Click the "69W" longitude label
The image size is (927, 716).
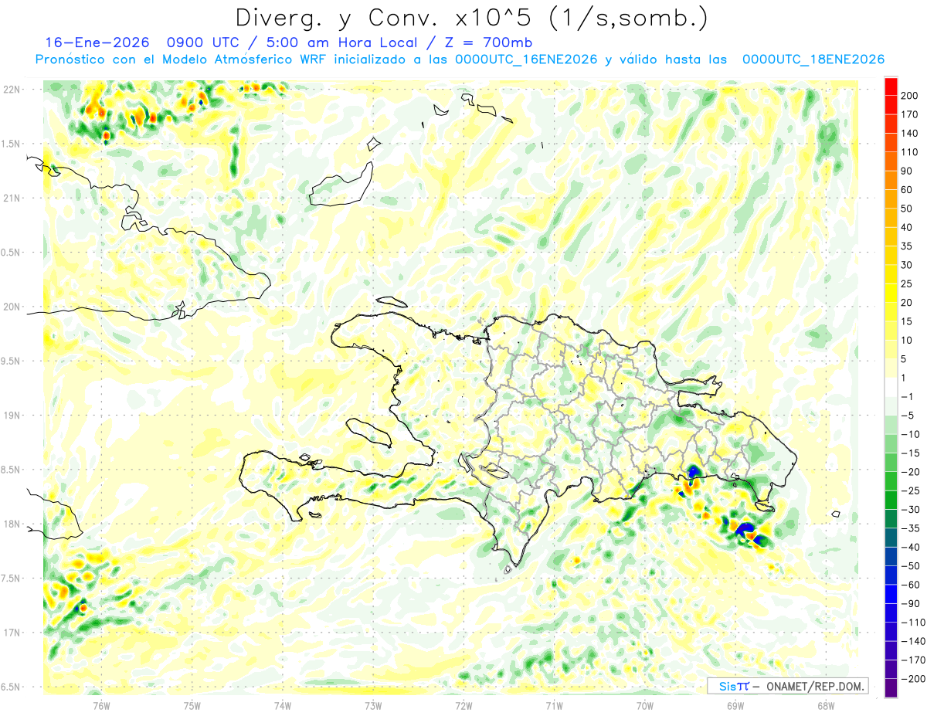pos(735,705)
